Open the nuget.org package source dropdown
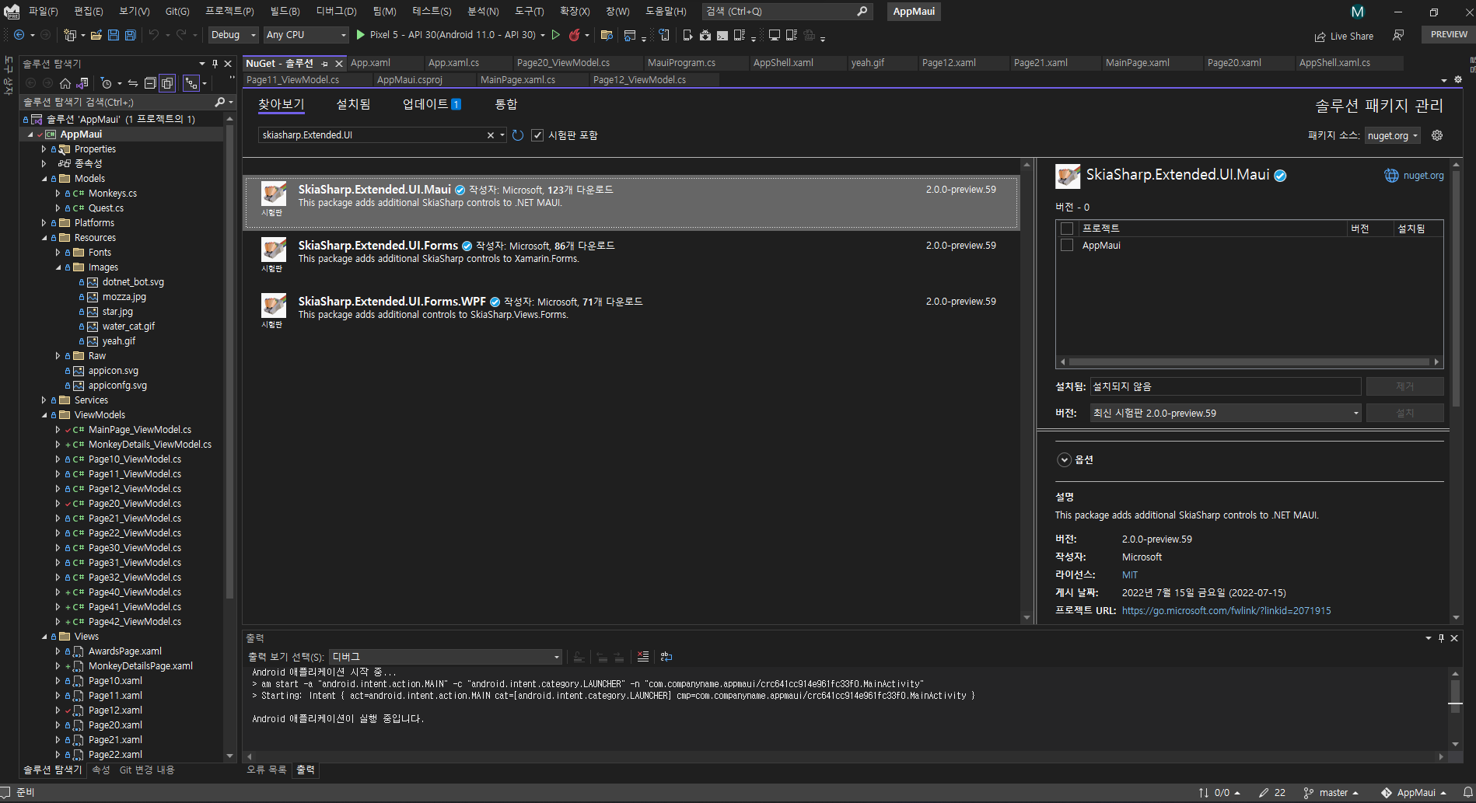This screenshot has height=803, width=1476. coord(1393,135)
